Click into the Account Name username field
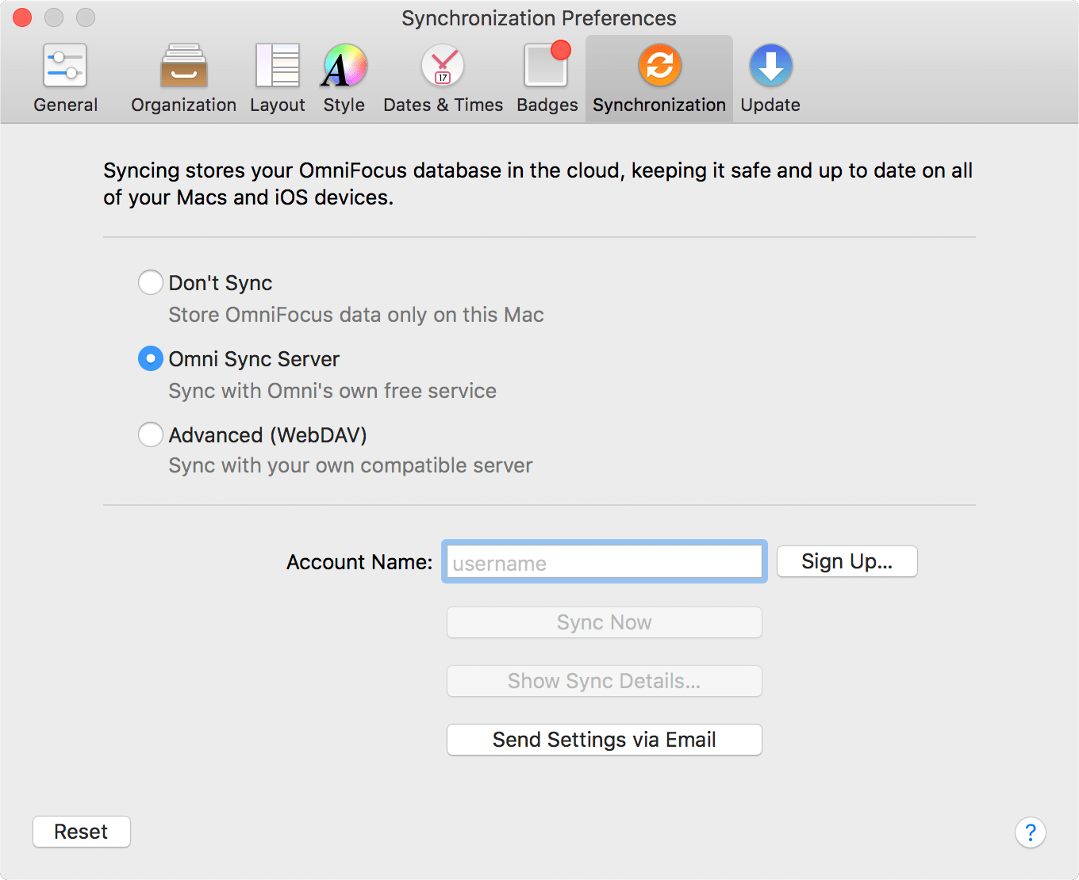Image resolution: width=1079 pixels, height=880 pixels. (605, 562)
